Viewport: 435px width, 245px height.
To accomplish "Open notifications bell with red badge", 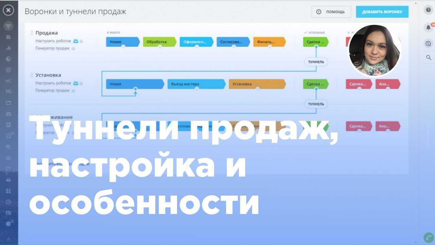I will pyautogui.click(x=428, y=27).
